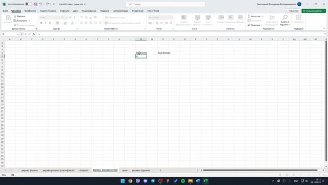Switch to the Рецензування ribbon tab

(89, 11)
